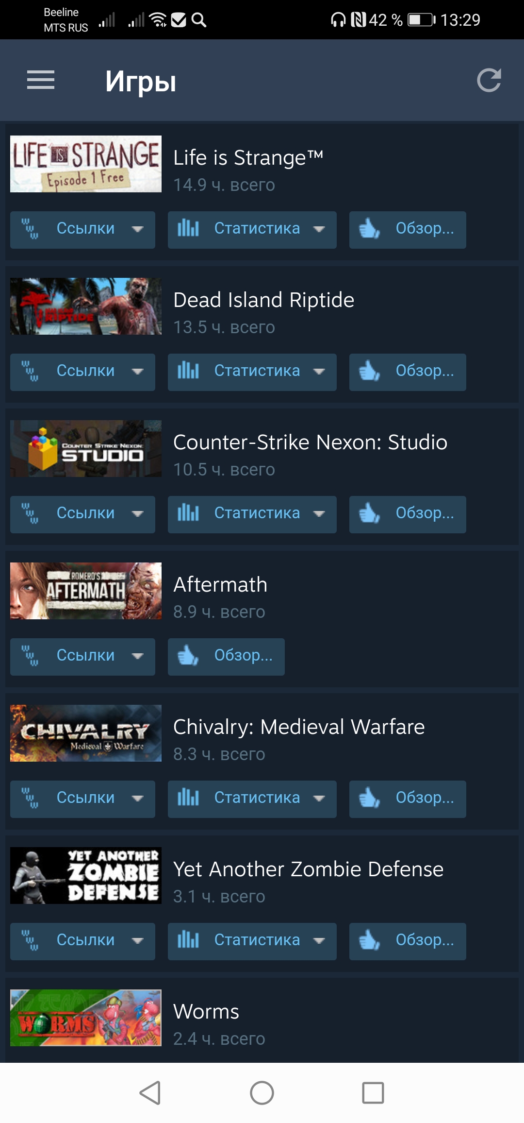
Task: Tap the thumbs-up review icon for Aftermath
Action: (188, 656)
